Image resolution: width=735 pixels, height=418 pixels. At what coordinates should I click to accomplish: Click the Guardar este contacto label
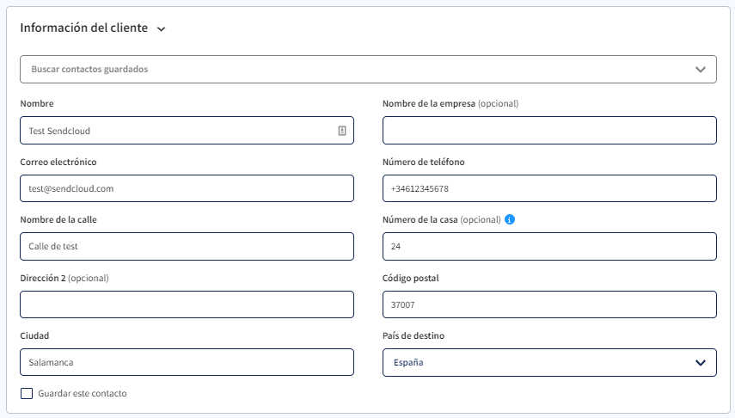click(82, 394)
